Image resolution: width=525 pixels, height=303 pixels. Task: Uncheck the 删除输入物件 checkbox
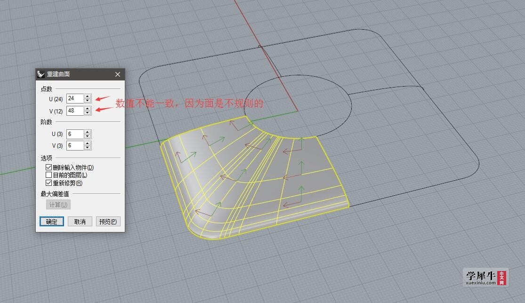tap(48, 167)
